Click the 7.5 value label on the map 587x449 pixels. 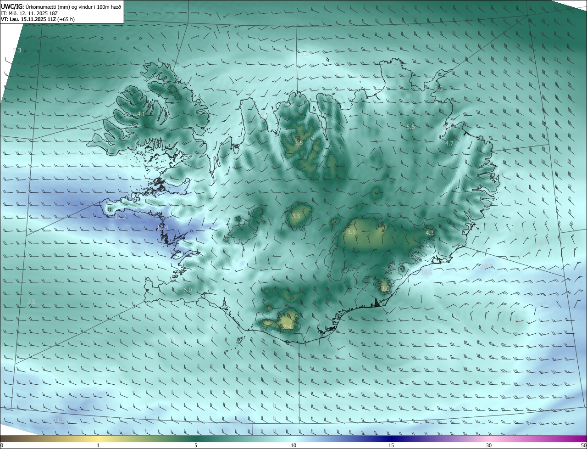[x=31, y=302]
